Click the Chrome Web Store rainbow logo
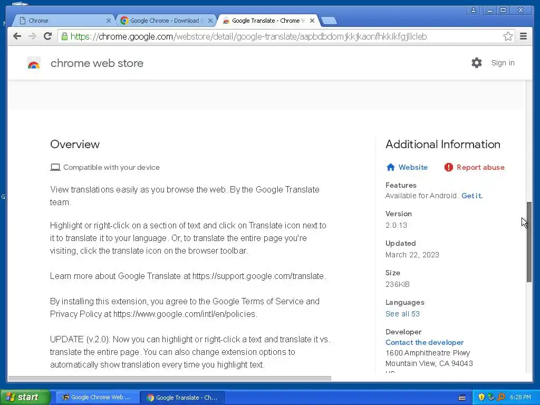Screen dimensions: 540x405 pyautogui.click(x=34, y=63)
